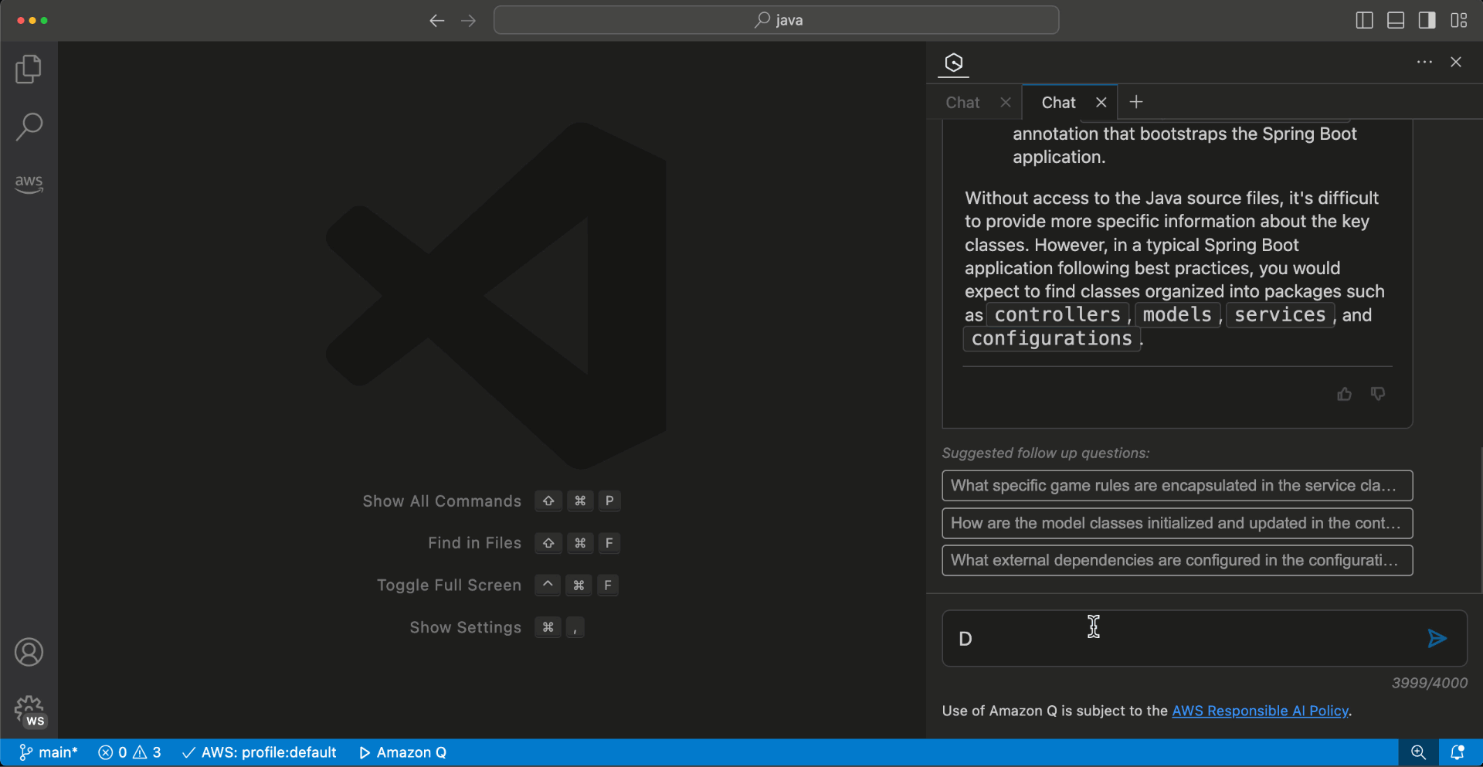Open notifications bell in status bar

[1458, 752]
